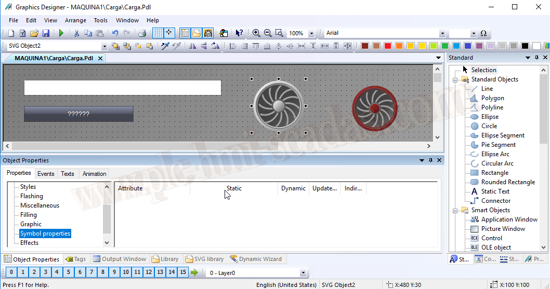Pick the red color swatch
Screen dimensions: 550x289
click(388, 46)
